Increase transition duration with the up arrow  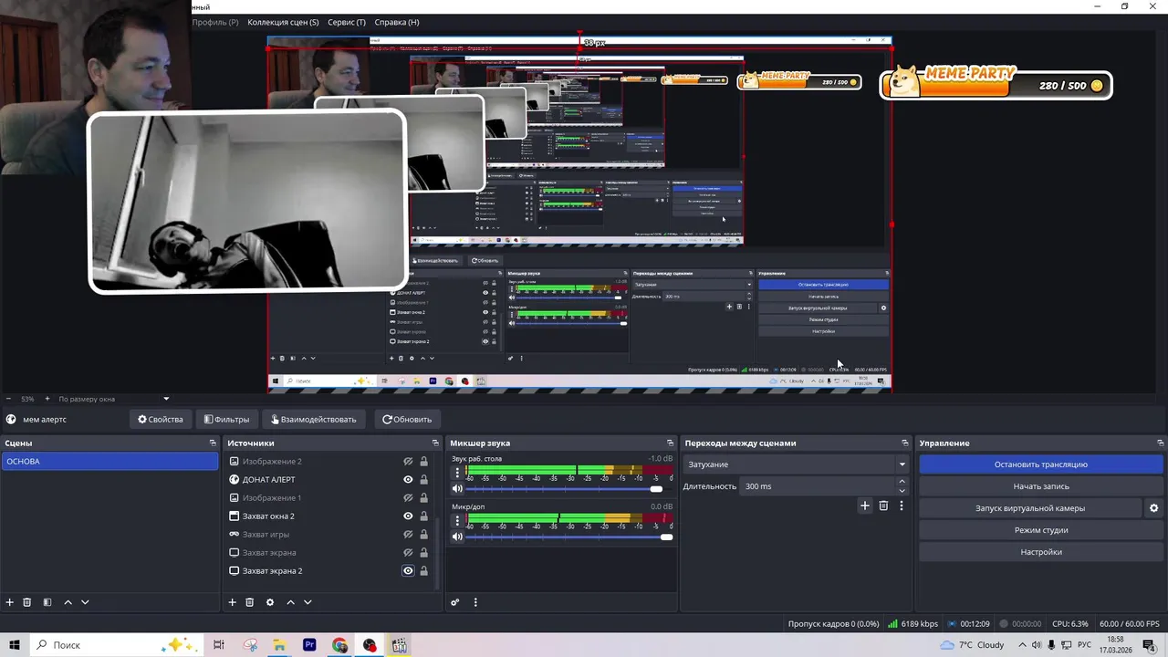coord(902,482)
